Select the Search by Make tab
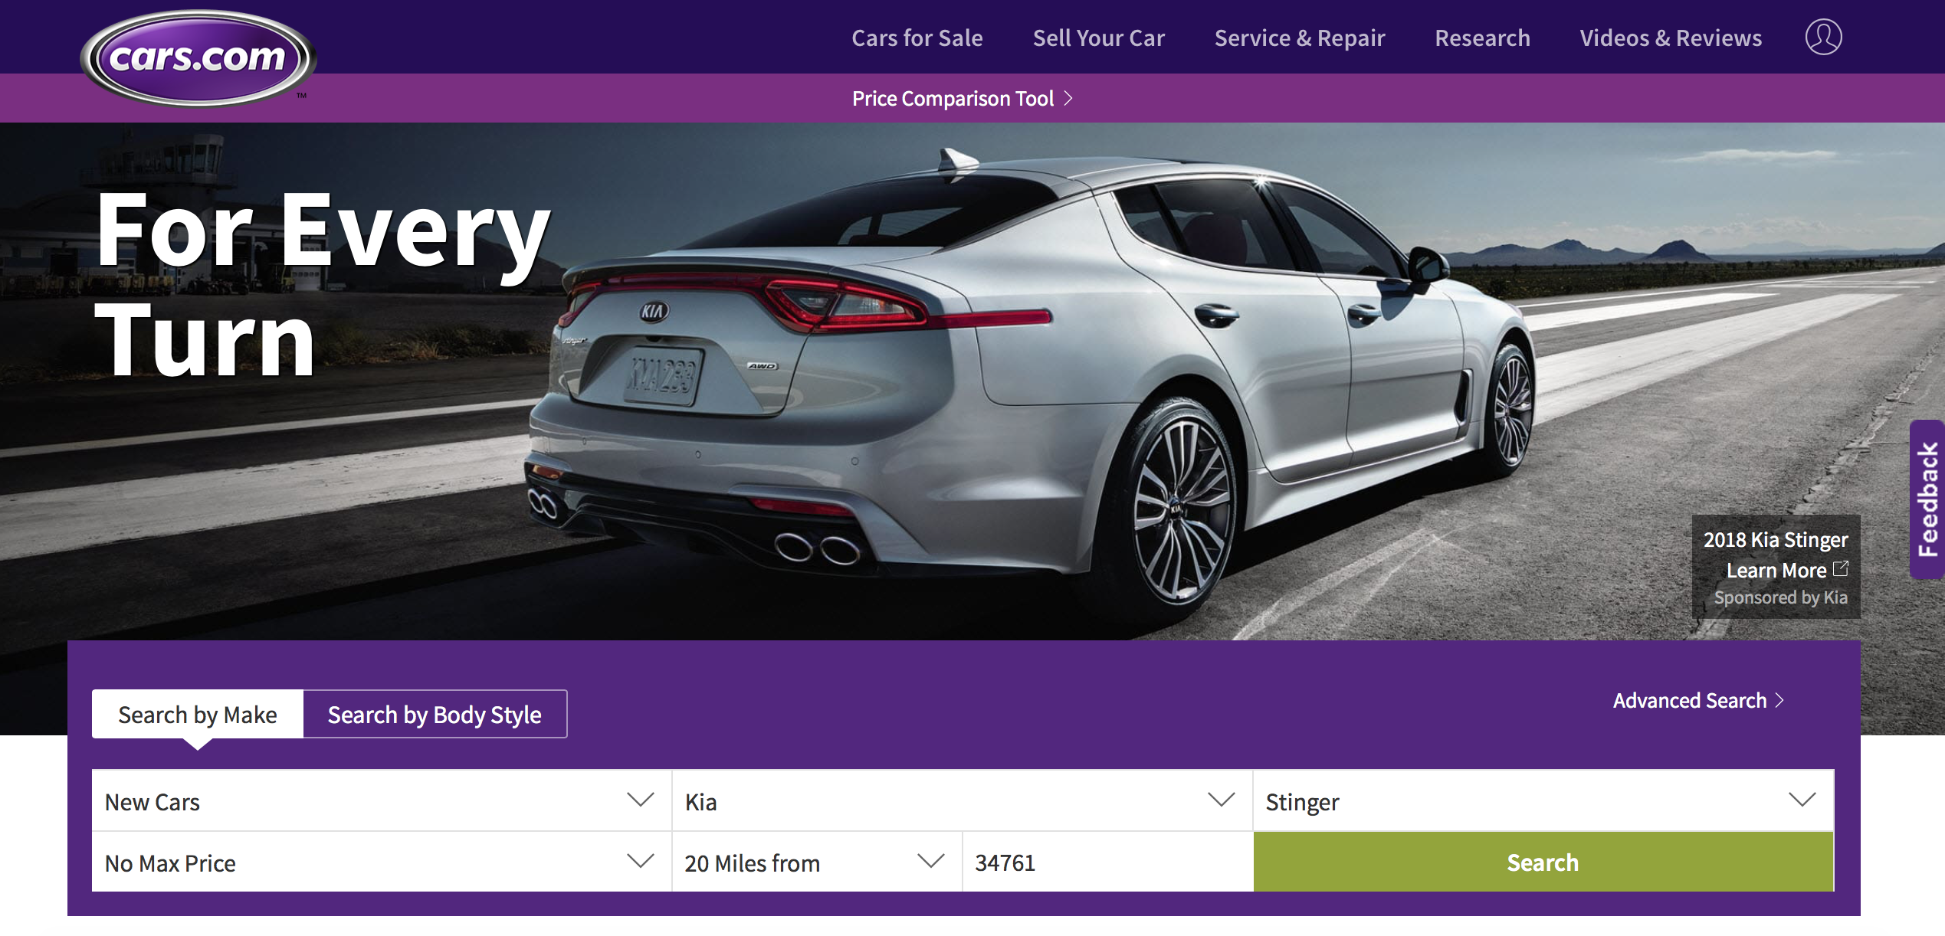Image resolution: width=1945 pixels, height=936 pixels. [x=198, y=714]
